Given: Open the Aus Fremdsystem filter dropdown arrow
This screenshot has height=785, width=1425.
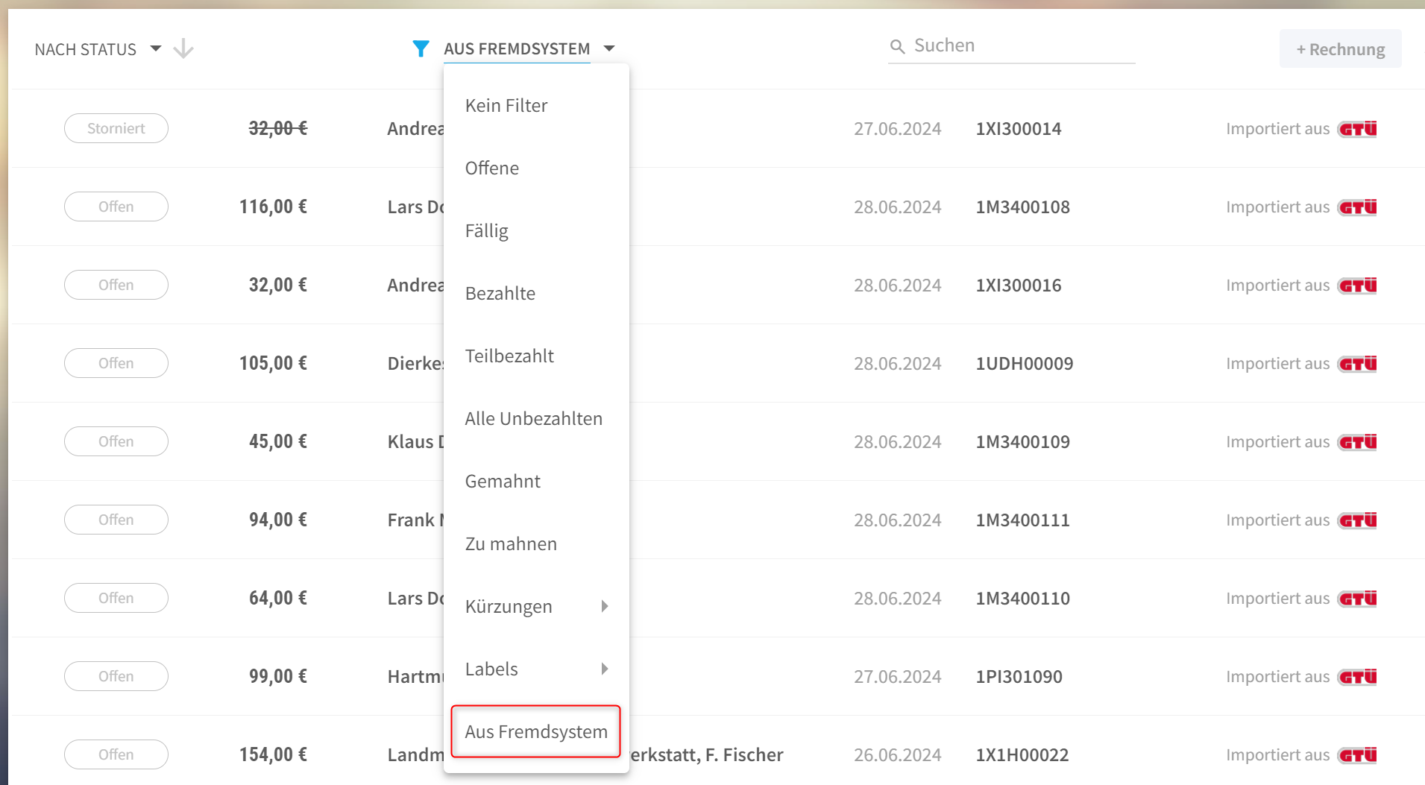Looking at the screenshot, I should coord(609,48).
